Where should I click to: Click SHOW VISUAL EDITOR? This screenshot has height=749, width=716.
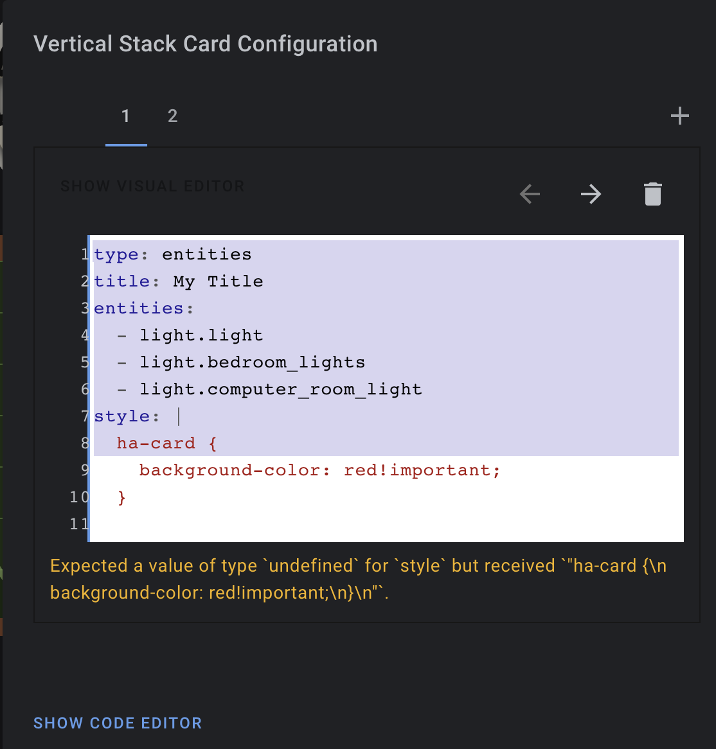[x=152, y=186]
